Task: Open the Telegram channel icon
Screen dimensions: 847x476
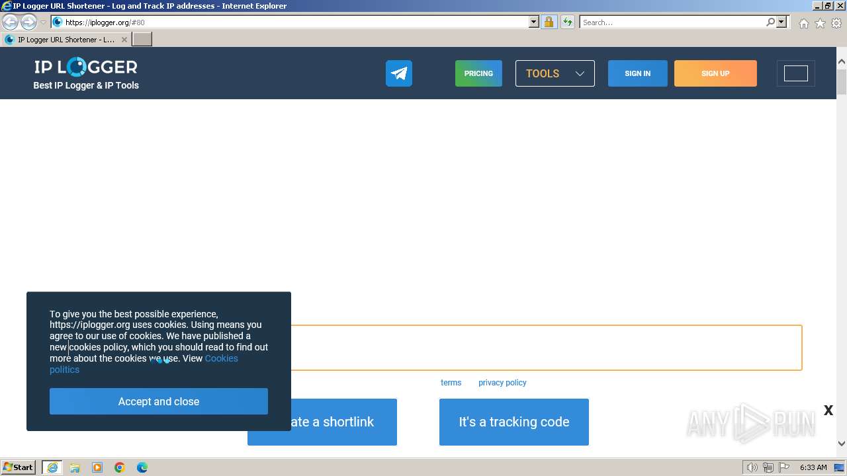Action: [x=399, y=73]
